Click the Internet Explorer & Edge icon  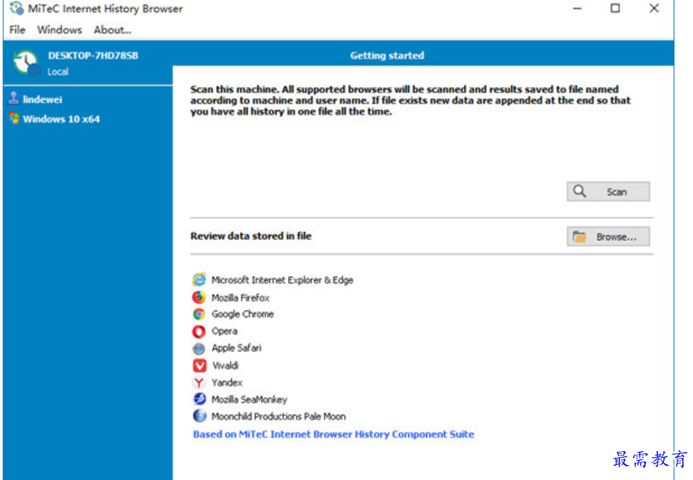(199, 280)
